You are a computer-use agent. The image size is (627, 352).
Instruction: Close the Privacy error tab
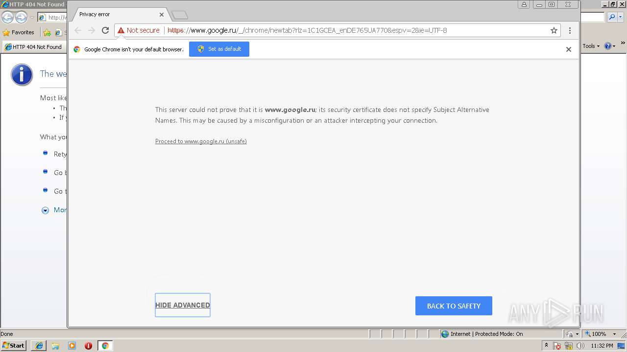click(x=162, y=15)
